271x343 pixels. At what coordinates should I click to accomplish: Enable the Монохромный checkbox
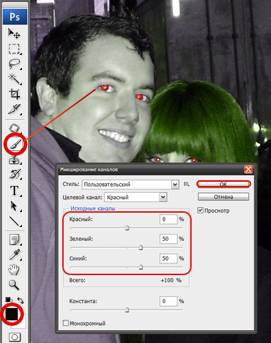[66, 323]
